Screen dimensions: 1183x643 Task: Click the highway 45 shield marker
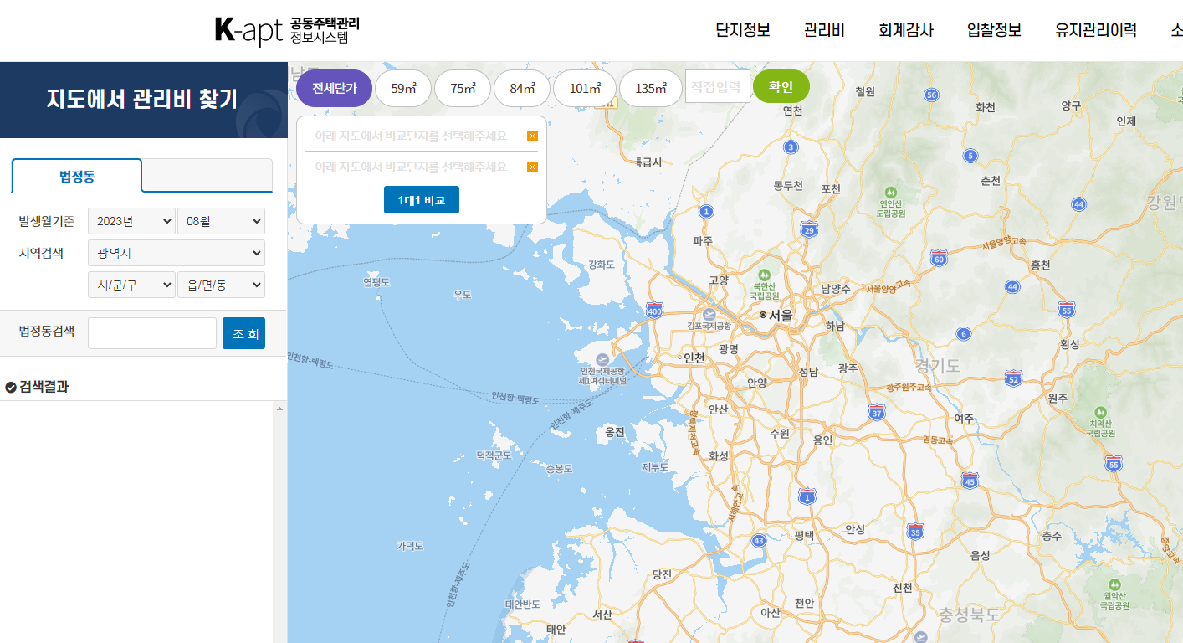pos(970,481)
